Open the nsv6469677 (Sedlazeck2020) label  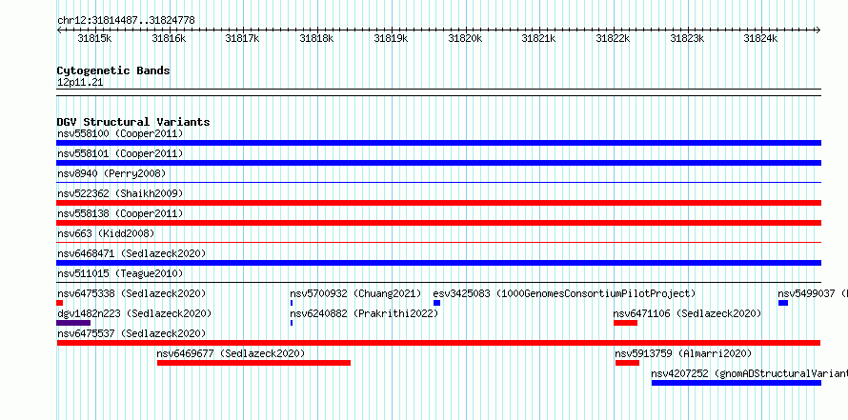point(231,353)
